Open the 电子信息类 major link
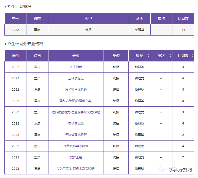This screenshot has width=198, height=178. pyautogui.click(x=76, y=123)
